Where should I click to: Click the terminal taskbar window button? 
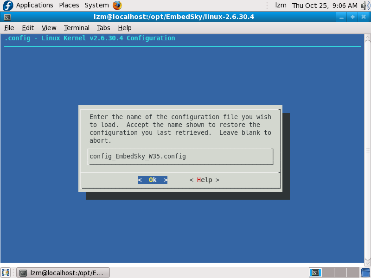pyautogui.click(x=63, y=272)
